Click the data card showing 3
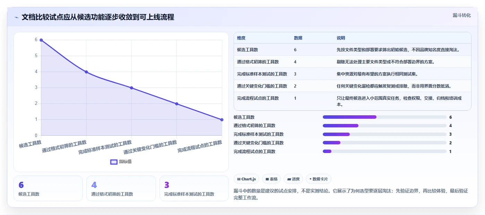 point(194,188)
